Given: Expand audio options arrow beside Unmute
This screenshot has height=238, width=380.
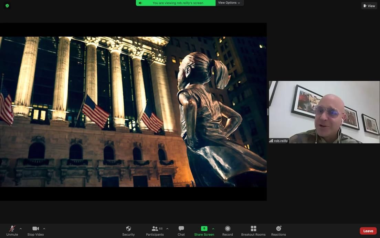Looking at the screenshot, I should pos(21,229).
